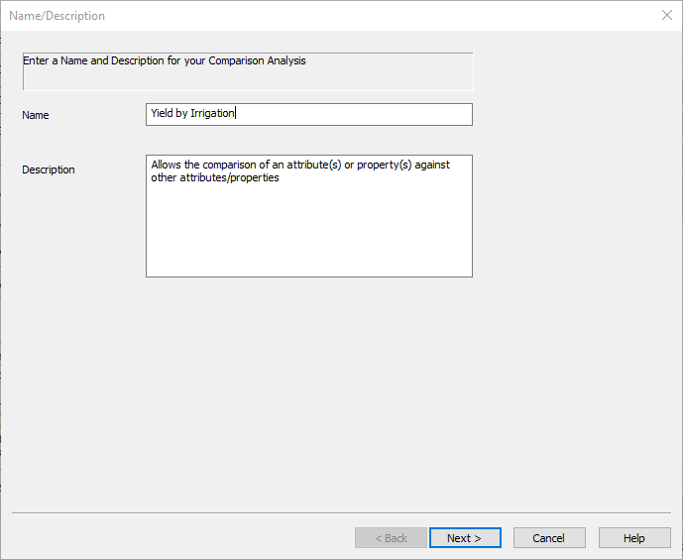Place cursor on word "Yield" in Name field
The width and height of the screenshot is (683, 560).
(x=162, y=113)
